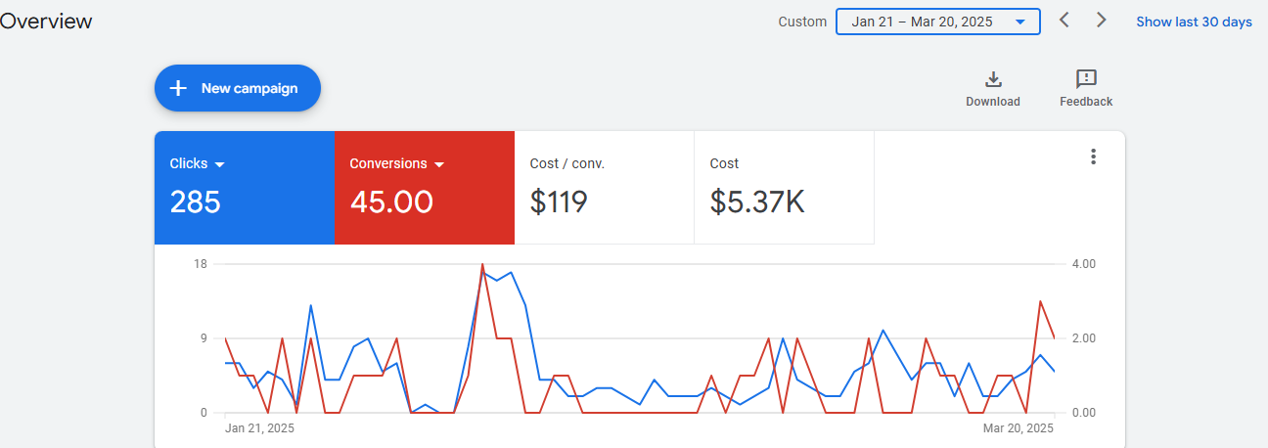The height and width of the screenshot is (448, 1268).
Task: Click the Jan 21, 2025 axis label
Action: (x=259, y=428)
